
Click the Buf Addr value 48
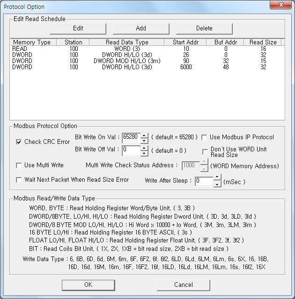coord(226,67)
